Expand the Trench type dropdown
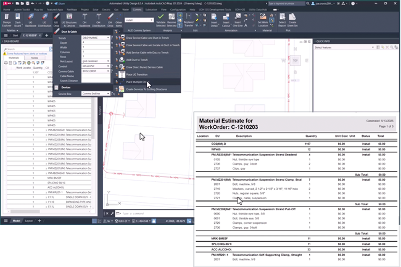 108,38
